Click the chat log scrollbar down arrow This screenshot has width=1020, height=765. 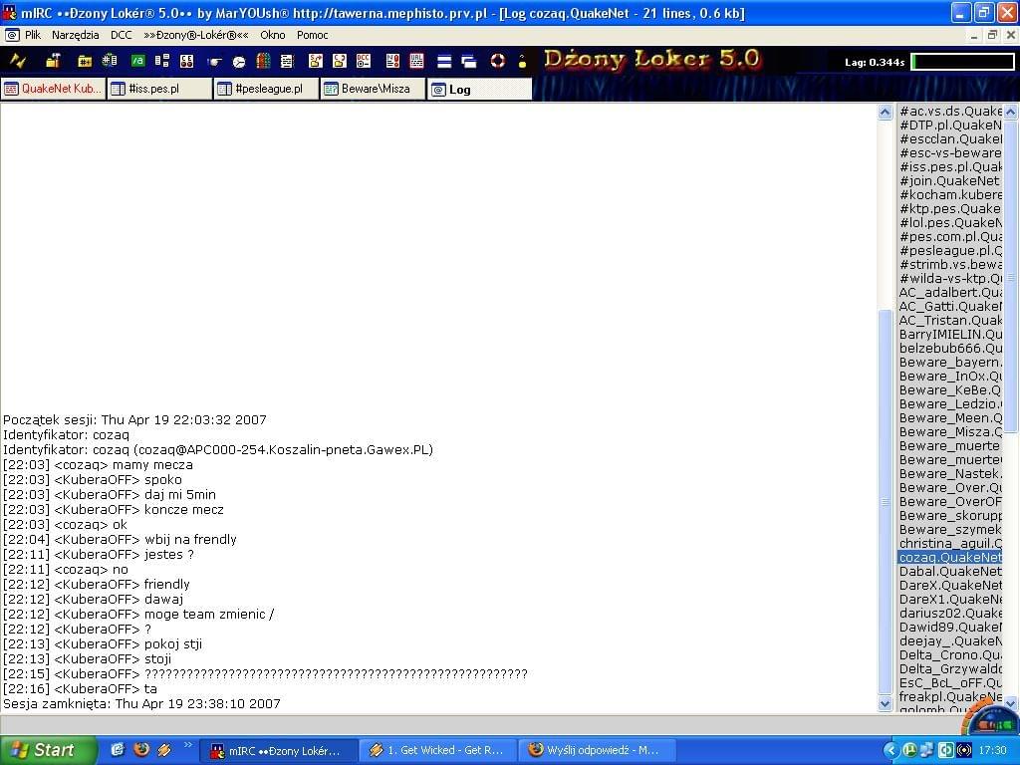pos(885,703)
